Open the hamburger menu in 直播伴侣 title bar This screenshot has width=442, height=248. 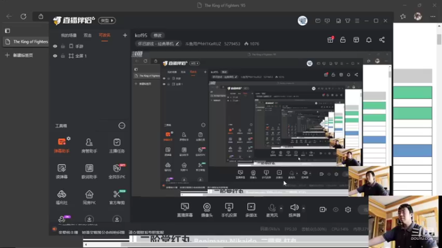(357, 21)
